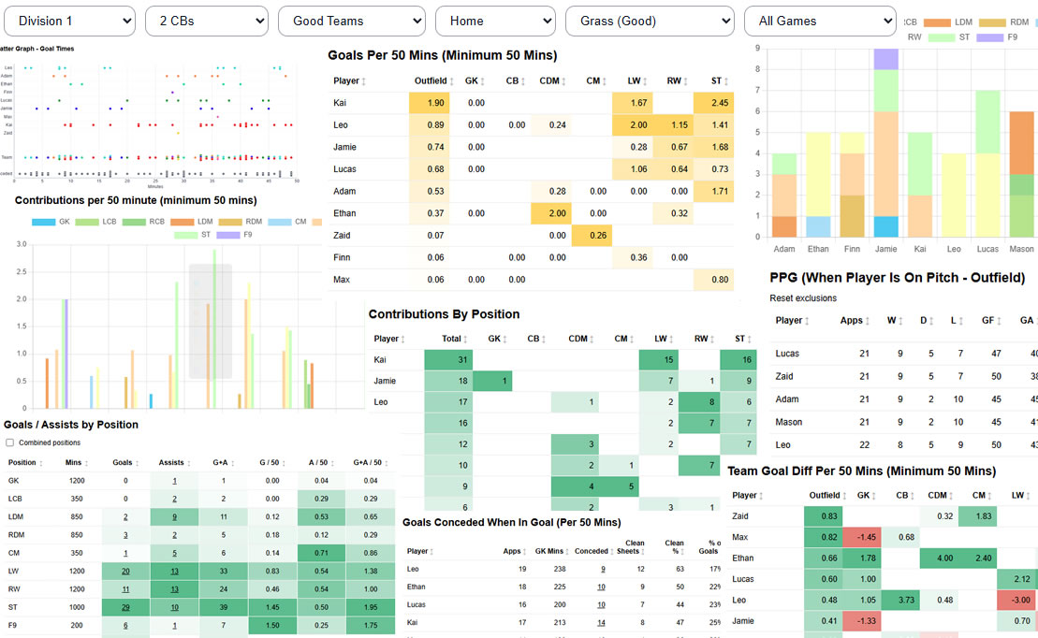The height and width of the screenshot is (638, 1038).
Task: Expand the All Games filter dropdown
Action: point(820,21)
